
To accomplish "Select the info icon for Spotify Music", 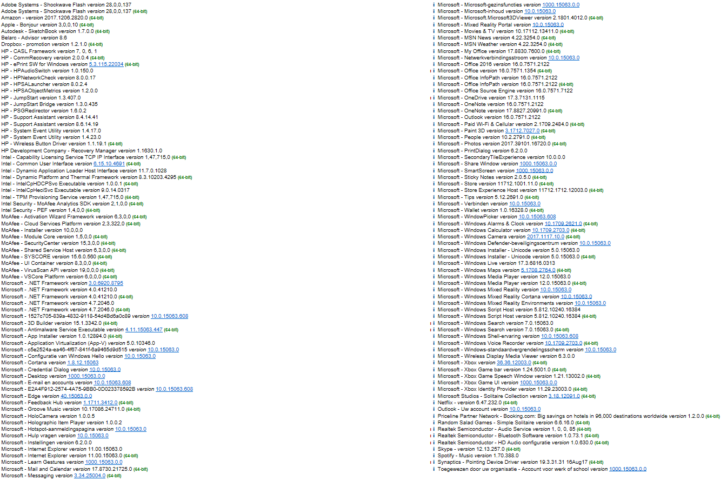I will [x=433, y=456].
